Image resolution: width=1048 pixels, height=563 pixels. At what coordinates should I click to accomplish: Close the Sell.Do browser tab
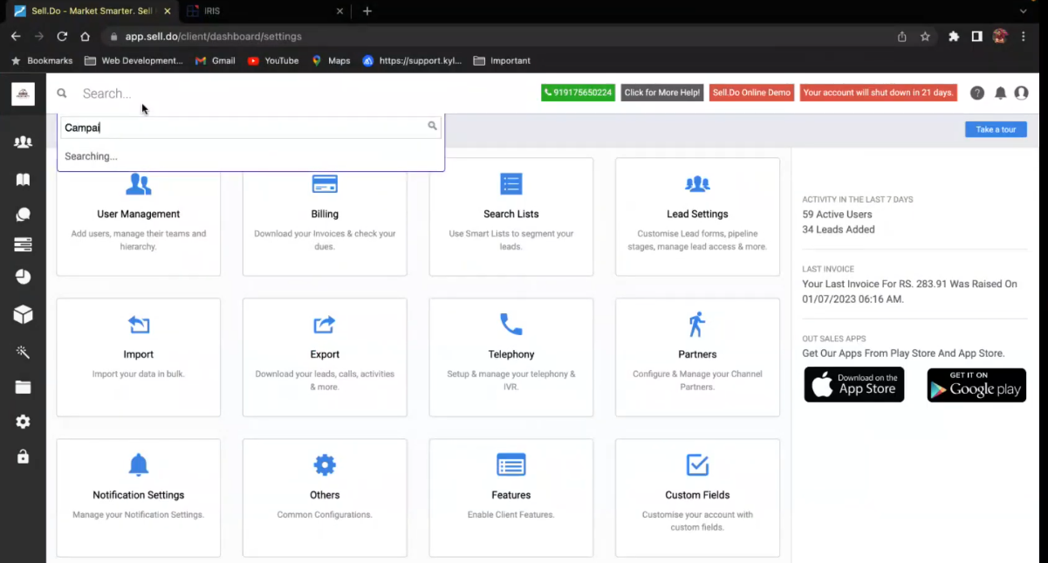coord(168,11)
